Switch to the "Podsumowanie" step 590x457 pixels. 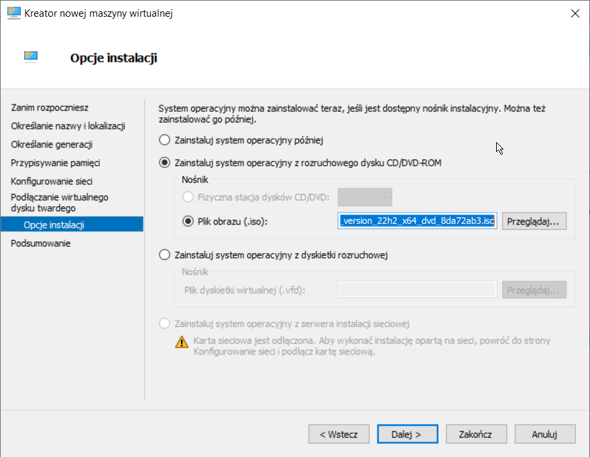[40, 243]
